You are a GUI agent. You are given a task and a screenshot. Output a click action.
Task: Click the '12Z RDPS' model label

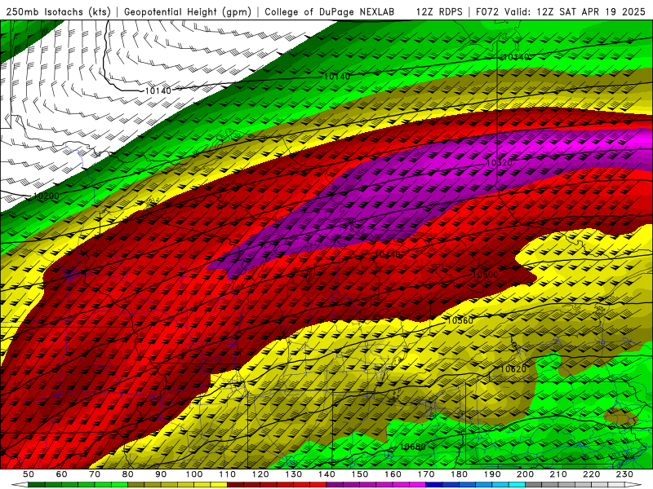click(x=439, y=12)
